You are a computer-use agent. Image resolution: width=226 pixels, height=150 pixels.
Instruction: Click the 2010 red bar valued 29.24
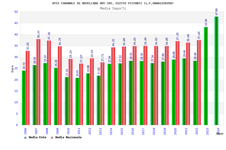coord(71,92)
